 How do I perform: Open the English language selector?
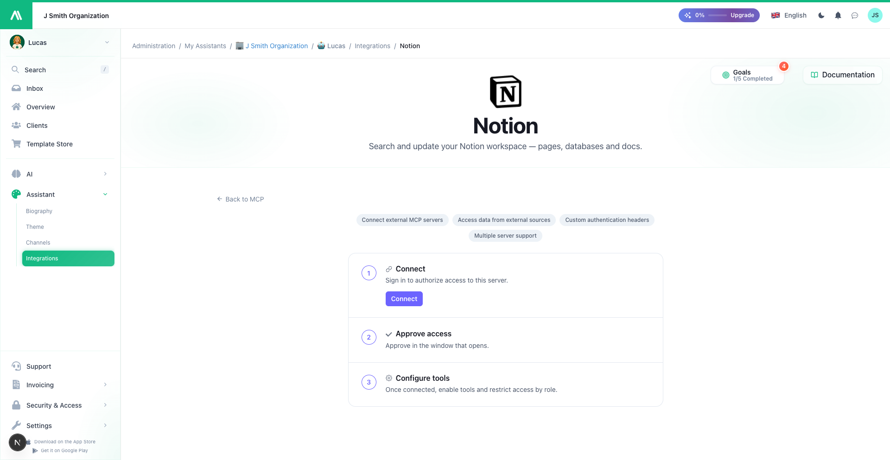(x=789, y=15)
